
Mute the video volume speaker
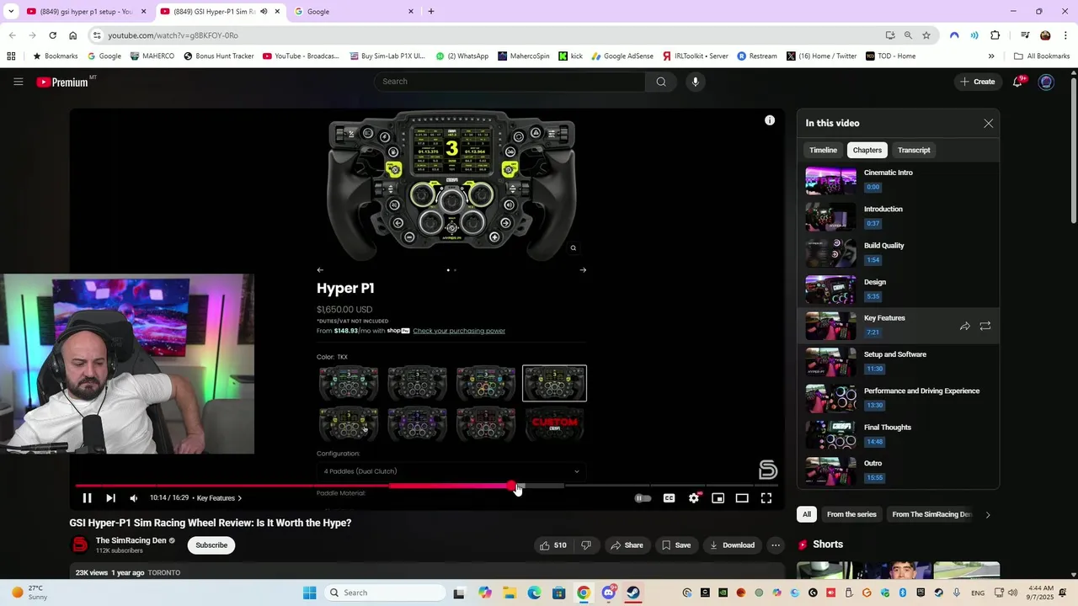(133, 498)
